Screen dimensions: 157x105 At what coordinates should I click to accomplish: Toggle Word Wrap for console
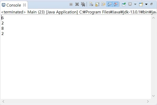click(x=103, y=4)
